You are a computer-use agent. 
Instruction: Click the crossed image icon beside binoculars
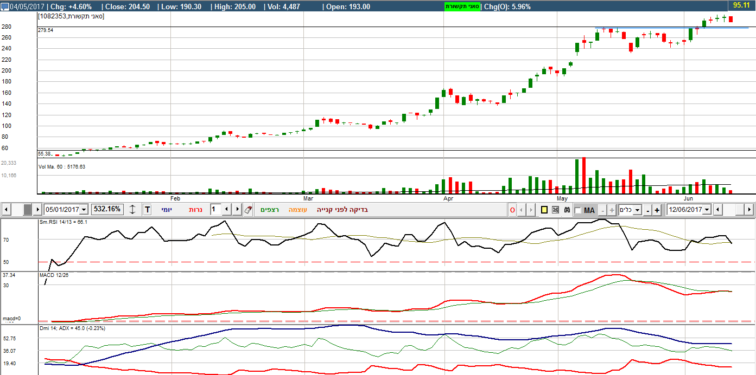pos(556,210)
